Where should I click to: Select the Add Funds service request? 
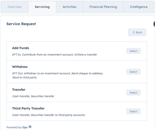[134, 51]
